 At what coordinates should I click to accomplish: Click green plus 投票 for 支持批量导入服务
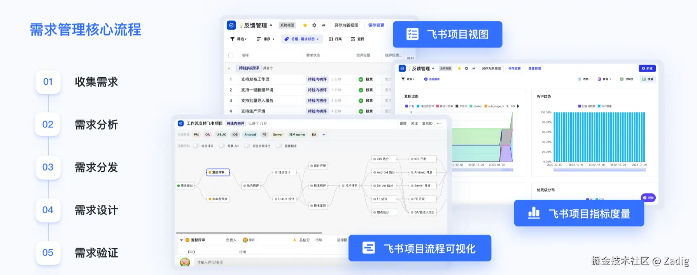[361, 101]
